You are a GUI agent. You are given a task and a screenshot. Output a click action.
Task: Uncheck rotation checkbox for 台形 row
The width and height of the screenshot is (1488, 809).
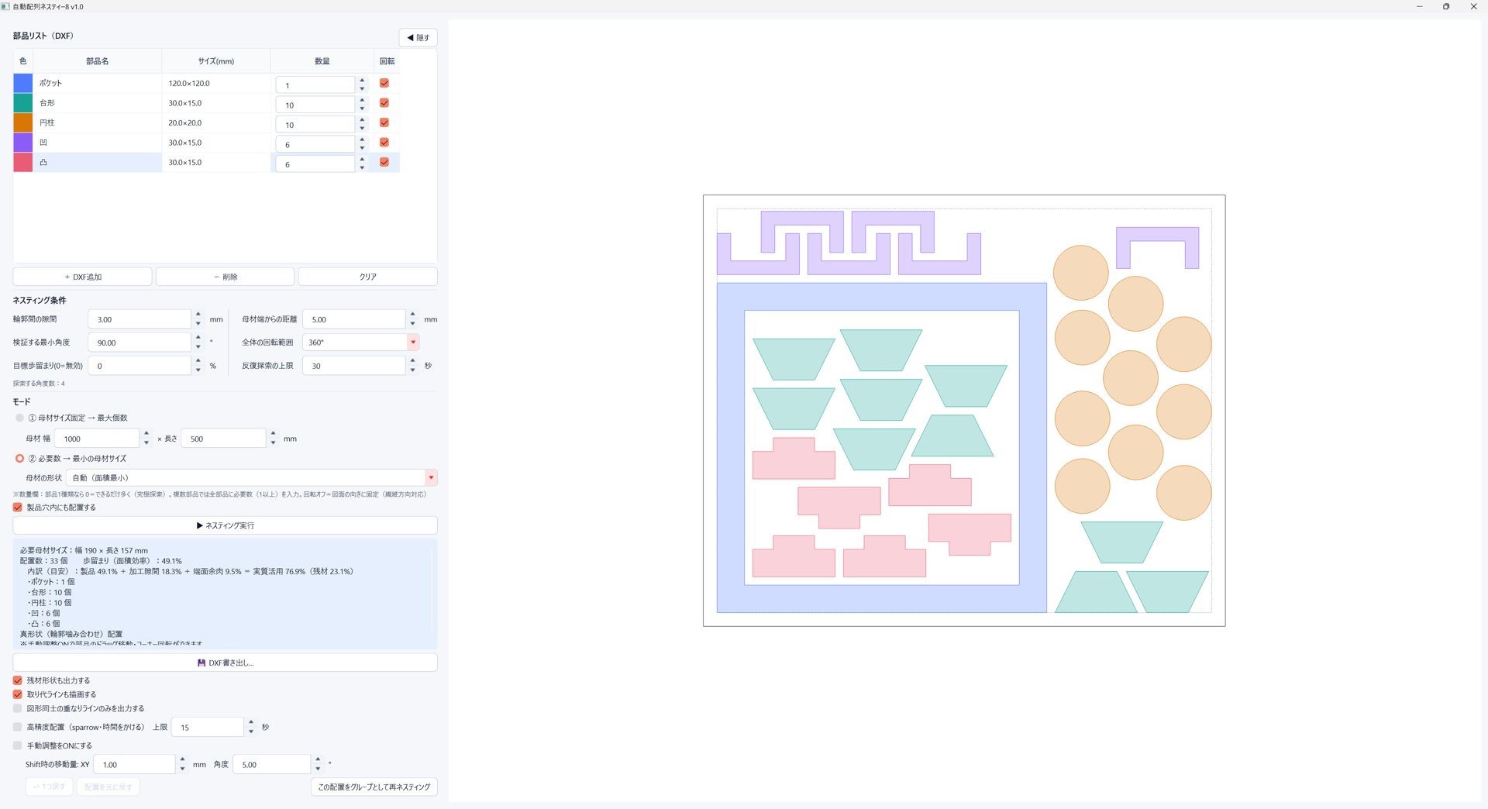[x=384, y=103]
